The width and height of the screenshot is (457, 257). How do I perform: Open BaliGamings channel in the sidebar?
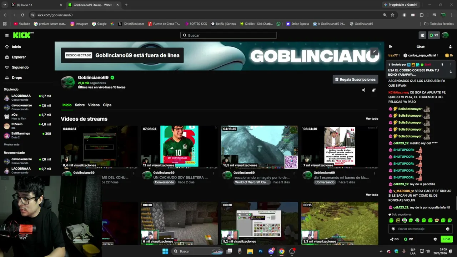click(x=27, y=135)
